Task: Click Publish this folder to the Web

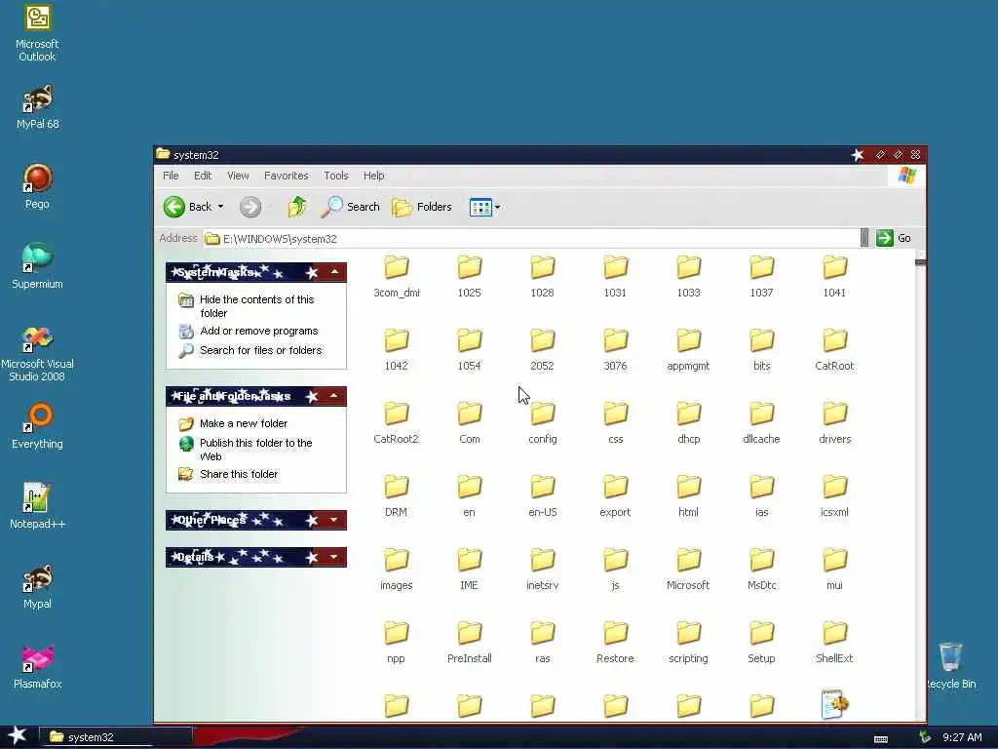Action: tap(255, 449)
